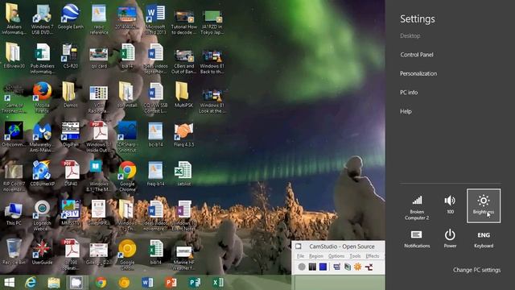Open Internet Explorer from the taskbar

pos(31,283)
